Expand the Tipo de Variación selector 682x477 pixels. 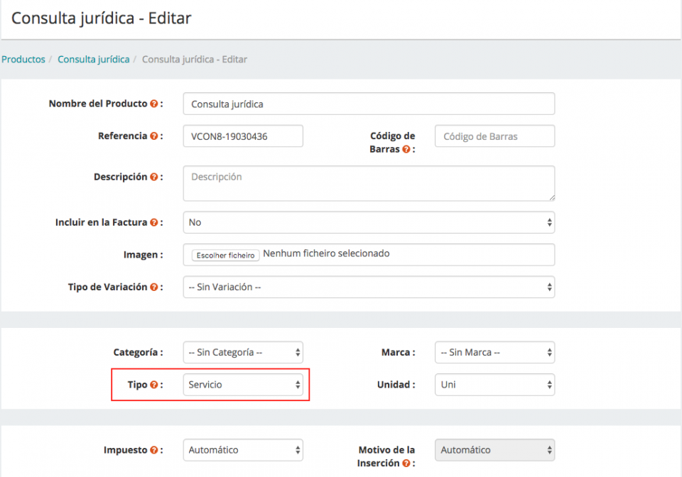pos(368,287)
